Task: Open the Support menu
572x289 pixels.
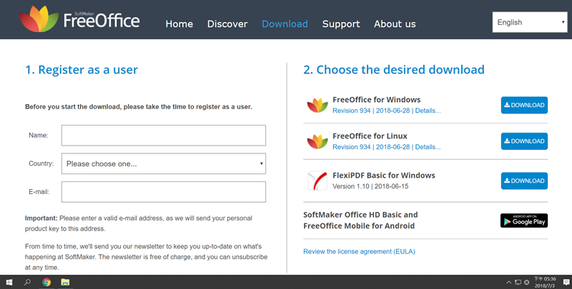Action: click(x=341, y=24)
